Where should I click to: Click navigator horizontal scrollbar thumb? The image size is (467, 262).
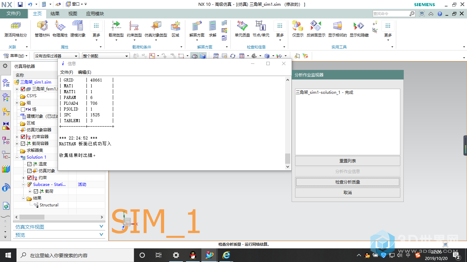(x=32, y=217)
